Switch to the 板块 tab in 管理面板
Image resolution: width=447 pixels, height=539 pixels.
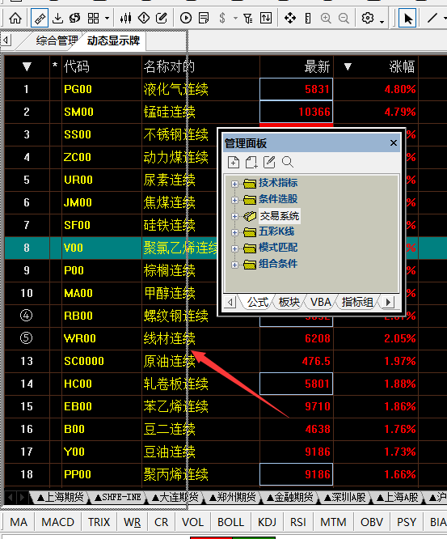tap(289, 302)
